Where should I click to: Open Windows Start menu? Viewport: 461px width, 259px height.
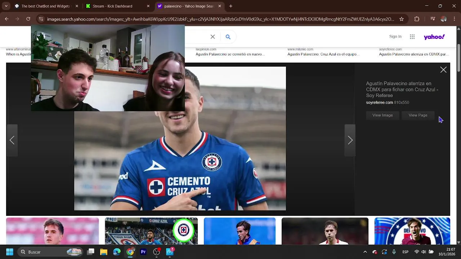click(10, 252)
